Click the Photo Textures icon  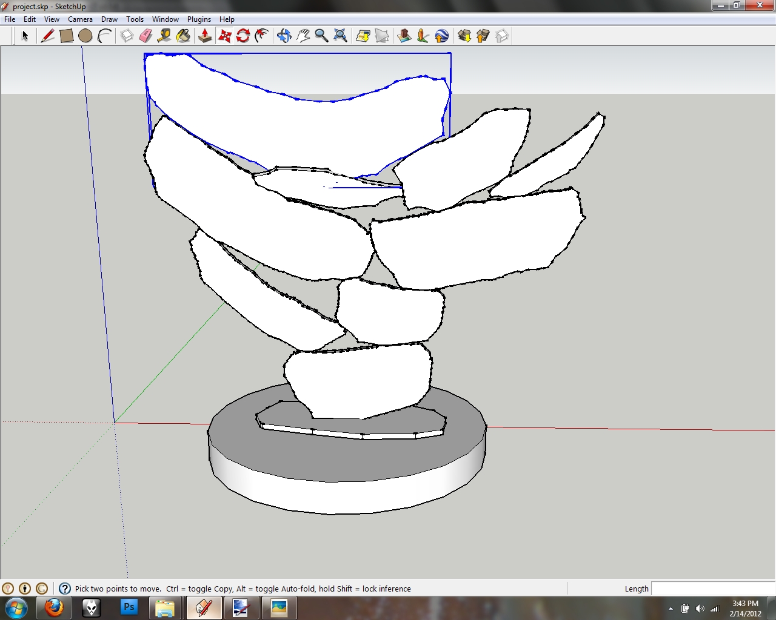[423, 36]
